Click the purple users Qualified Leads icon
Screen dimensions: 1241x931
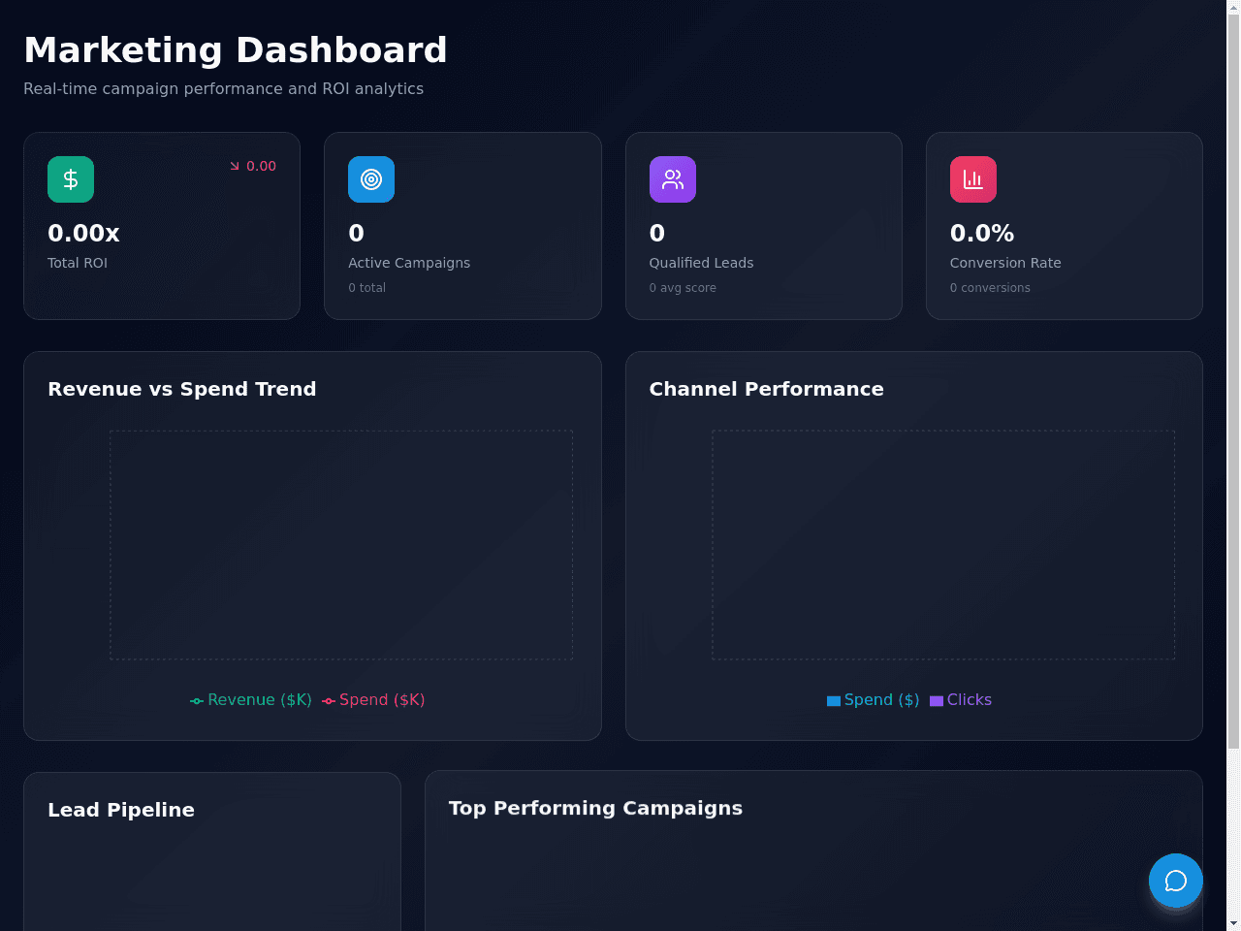[673, 179]
